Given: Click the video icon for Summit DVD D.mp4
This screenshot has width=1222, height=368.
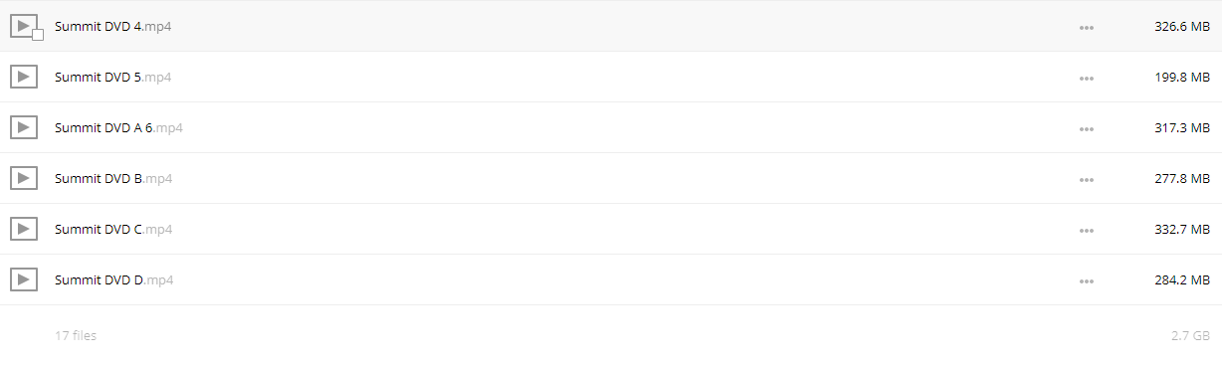Looking at the screenshot, I should [x=23, y=279].
